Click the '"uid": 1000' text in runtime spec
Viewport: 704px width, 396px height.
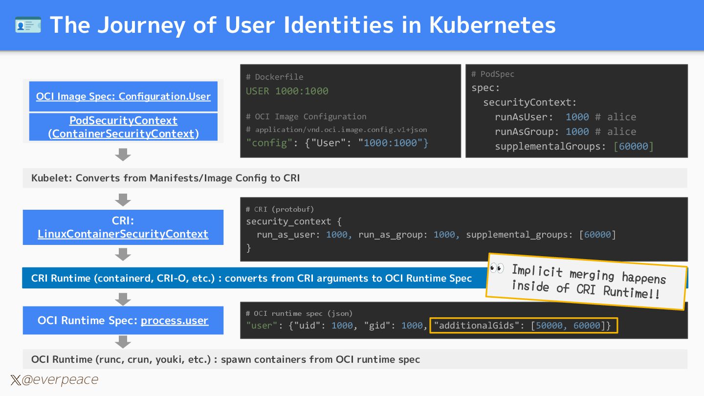(x=325, y=326)
